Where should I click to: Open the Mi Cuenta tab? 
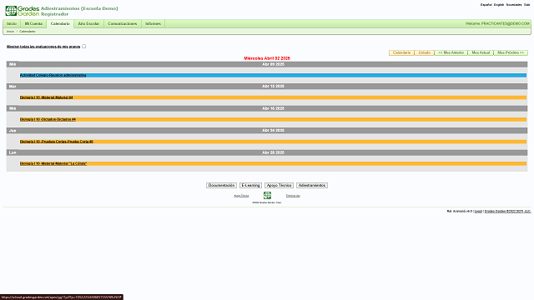click(33, 24)
